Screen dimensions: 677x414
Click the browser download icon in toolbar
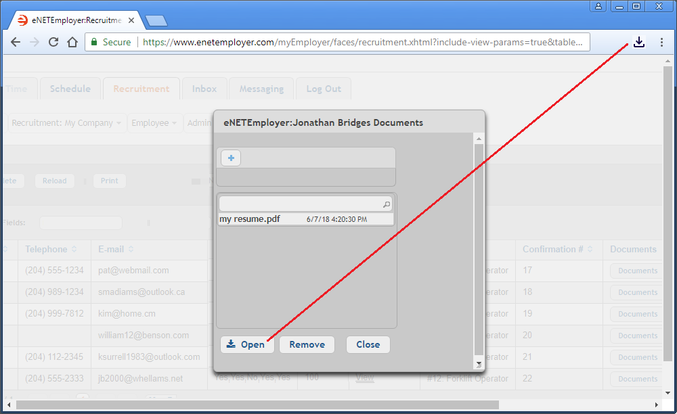tap(638, 43)
